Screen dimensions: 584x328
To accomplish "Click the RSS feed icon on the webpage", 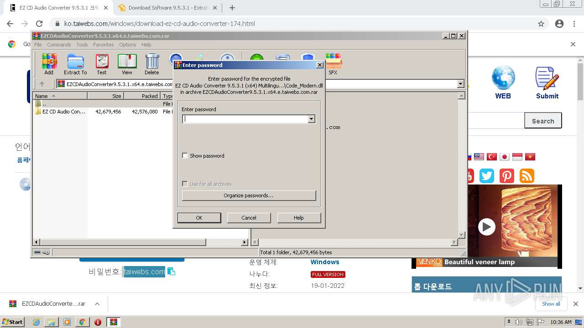I will (527, 176).
